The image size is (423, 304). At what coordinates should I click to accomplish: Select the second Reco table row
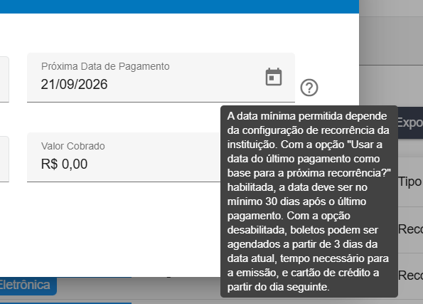coord(410,276)
